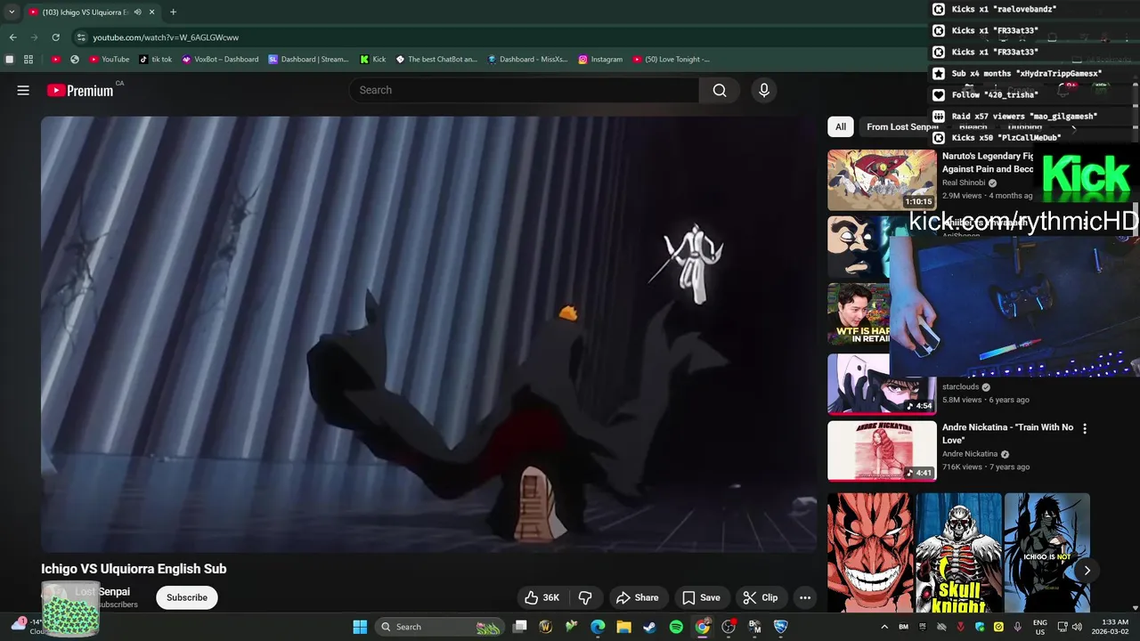
Task: Show hidden system tray icons chevron
Action: [884, 627]
